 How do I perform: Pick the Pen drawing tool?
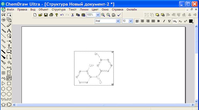[9, 36]
